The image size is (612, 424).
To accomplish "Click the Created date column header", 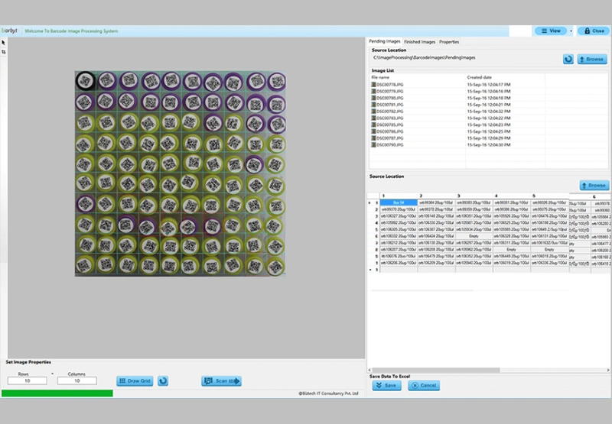I will click(x=505, y=77).
